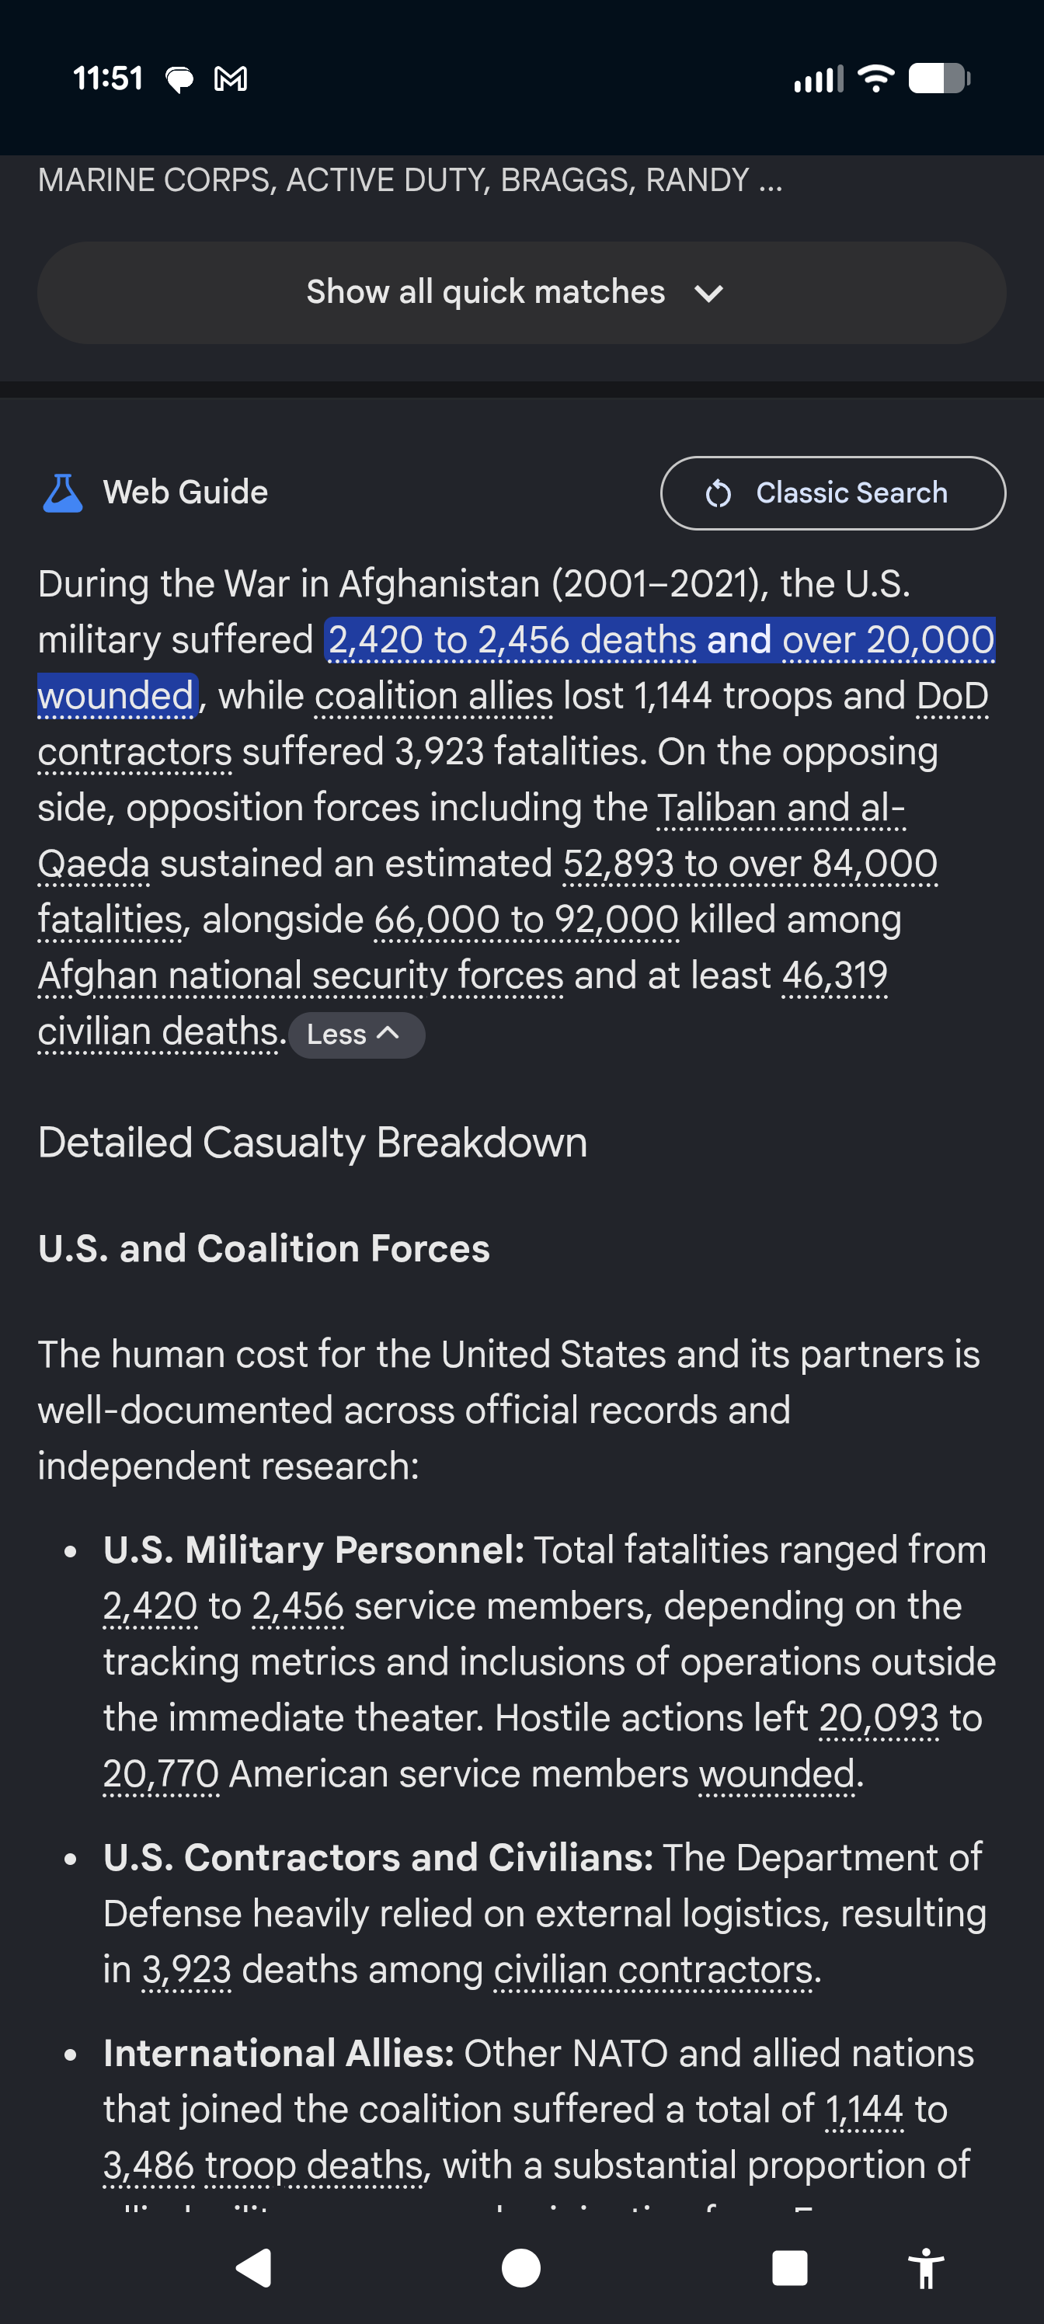
Task: Tap the battery indicator in status bar
Action: pyautogui.click(x=938, y=78)
